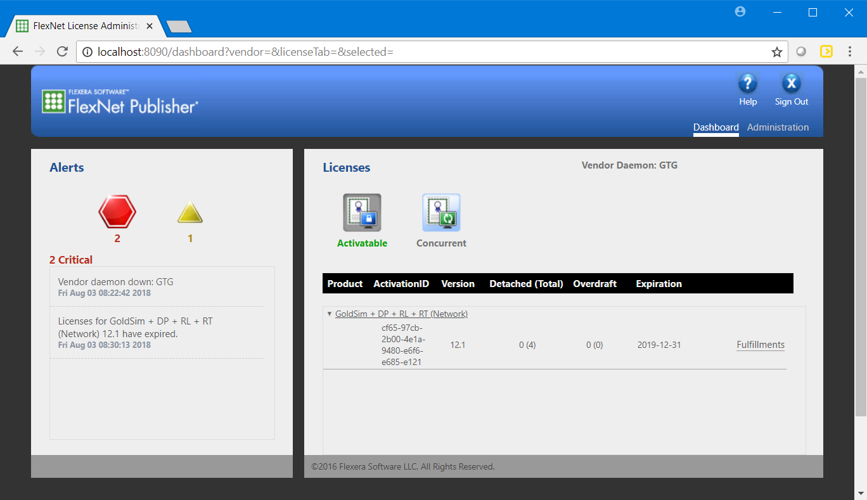Image resolution: width=867 pixels, height=500 pixels.
Task: Close the FlexNet License Administrator tab
Action: click(150, 26)
